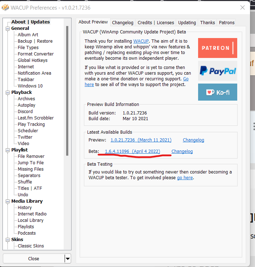Screen dimensions: 255x267
Task: Open the Ko-fi donation button
Action: click(218, 92)
